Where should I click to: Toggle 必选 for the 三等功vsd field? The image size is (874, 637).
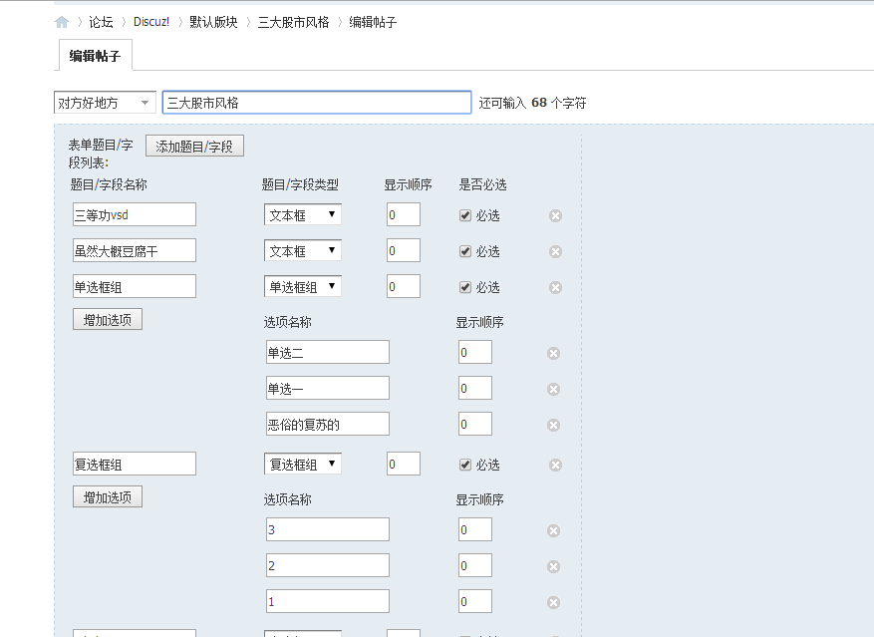coord(465,213)
